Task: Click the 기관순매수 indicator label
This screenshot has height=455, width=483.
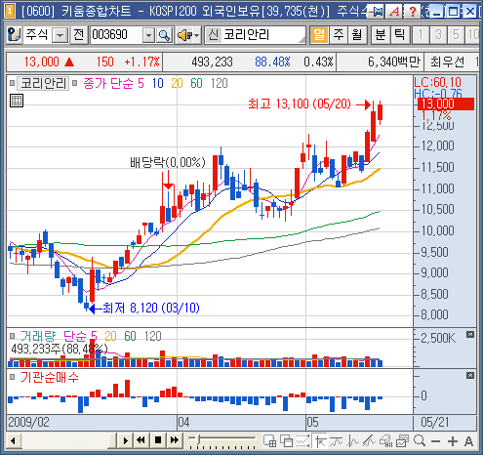Action: pyautogui.click(x=50, y=378)
